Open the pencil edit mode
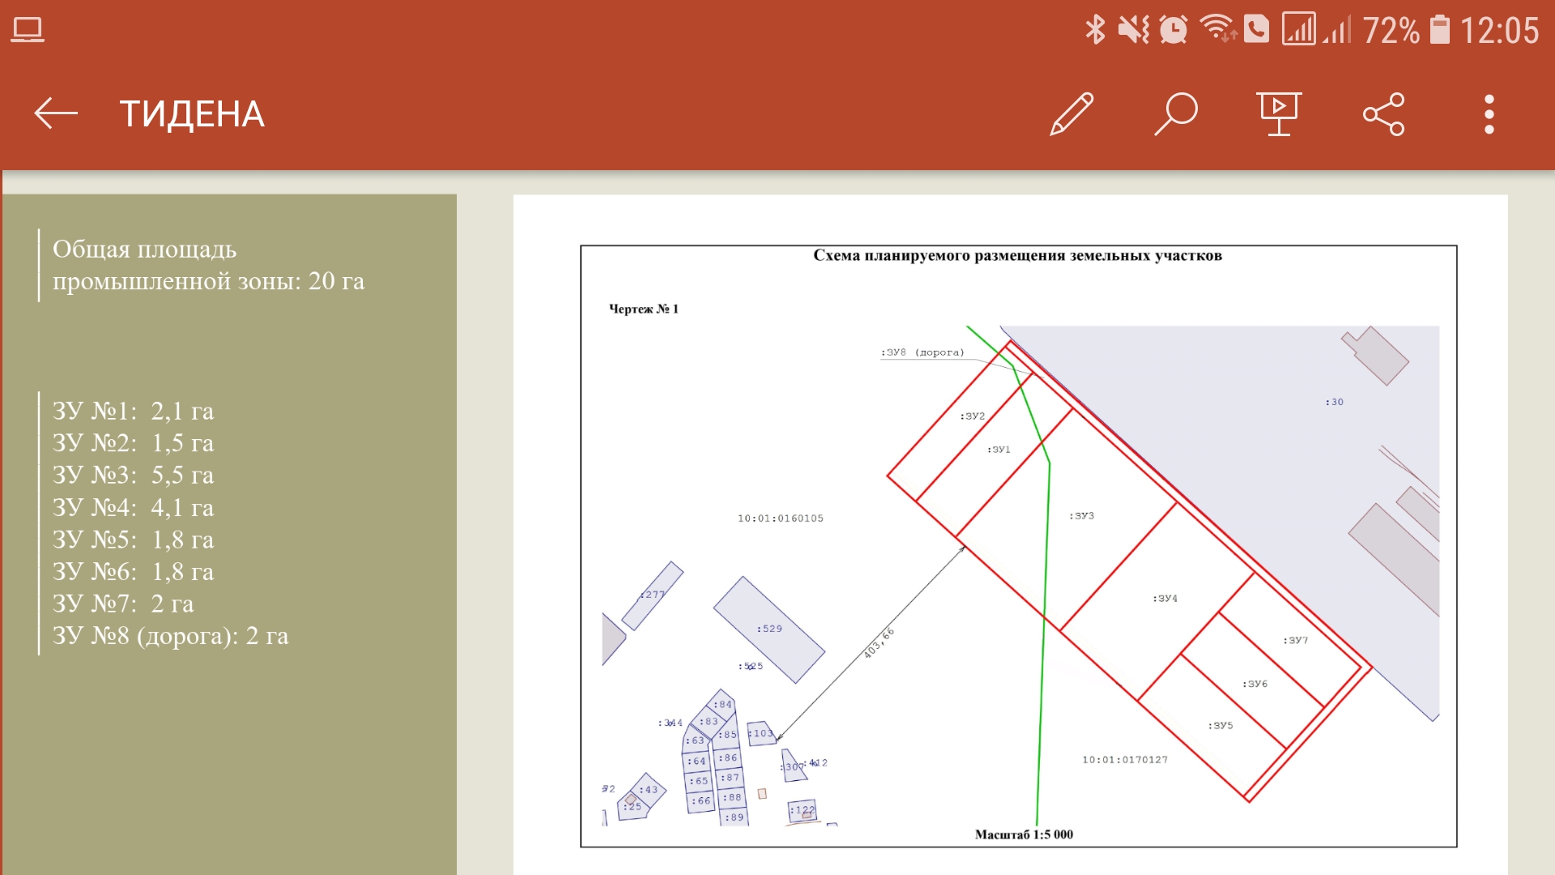Viewport: 1555px width, 875px height. (1071, 114)
